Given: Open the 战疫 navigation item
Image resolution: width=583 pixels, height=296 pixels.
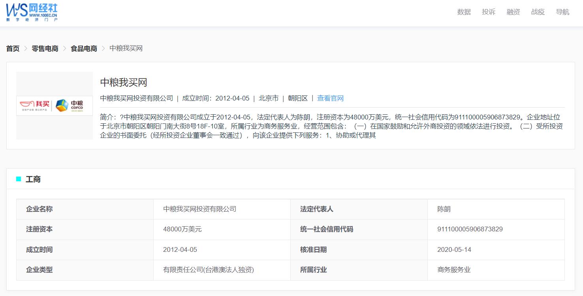Looking at the screenshot, I should 538,12.
